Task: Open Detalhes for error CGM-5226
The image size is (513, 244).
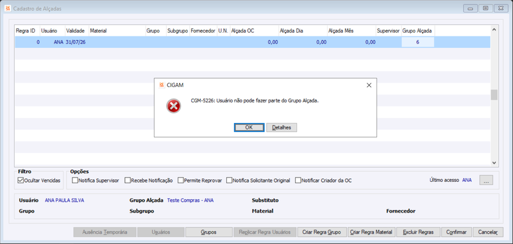Action: pos(282,127)
